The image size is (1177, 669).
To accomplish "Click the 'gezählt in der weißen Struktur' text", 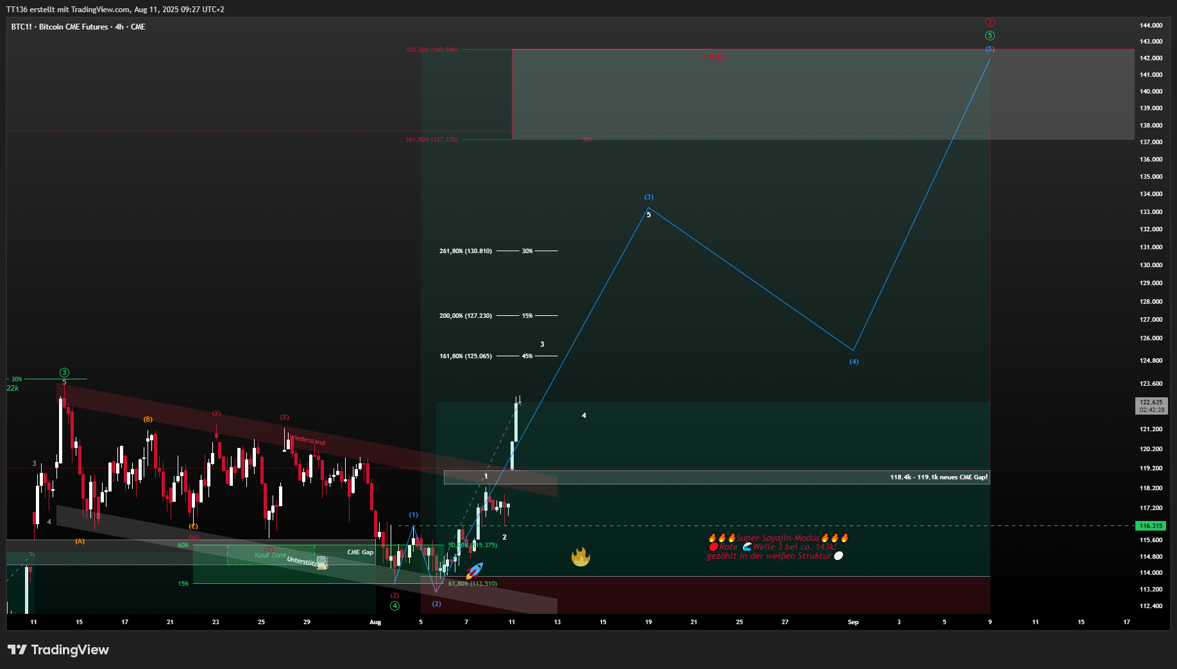I will (x=769, y=556).
